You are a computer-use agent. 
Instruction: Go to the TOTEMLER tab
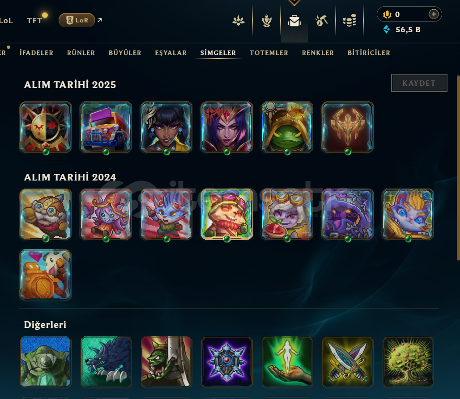point(269,53)
